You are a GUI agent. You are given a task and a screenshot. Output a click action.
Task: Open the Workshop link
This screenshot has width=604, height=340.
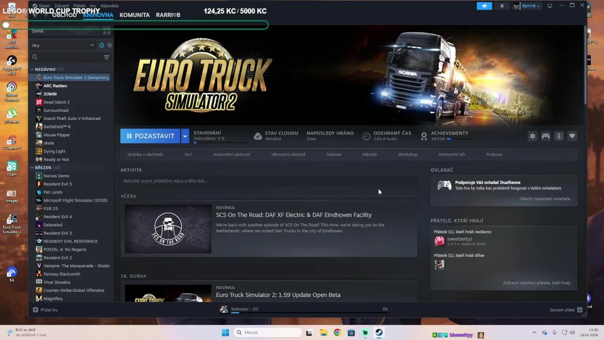click(408, 154)
